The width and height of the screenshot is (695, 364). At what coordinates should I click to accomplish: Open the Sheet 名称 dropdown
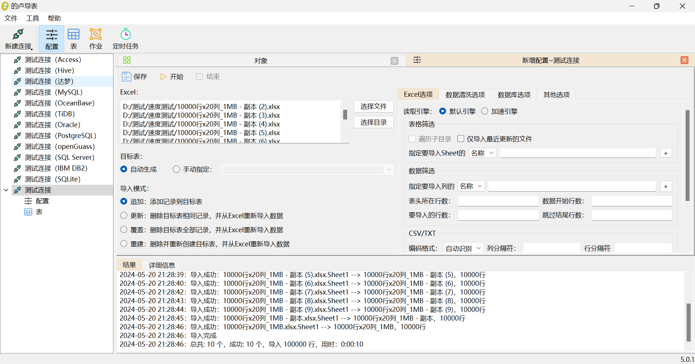click(x=483, y=153)
